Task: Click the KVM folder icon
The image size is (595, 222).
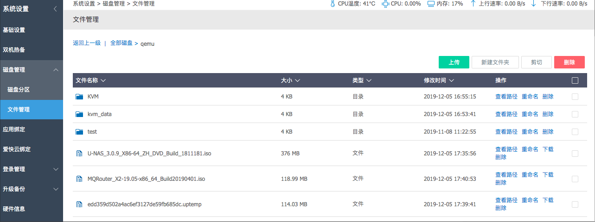Action: pyautogui.click(x=79, y=97)
